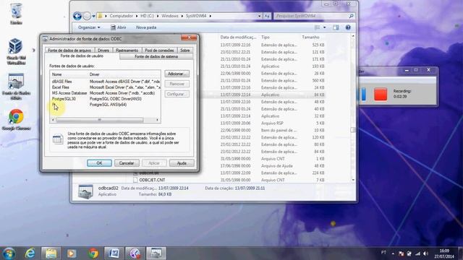Open the address bar previous locations dropdown
The width and height of the screenshot is (463, 260).
coord(259,16)
